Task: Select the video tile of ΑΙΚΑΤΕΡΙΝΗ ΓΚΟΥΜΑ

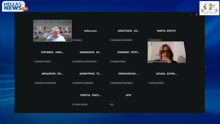Action: [167, 52]
